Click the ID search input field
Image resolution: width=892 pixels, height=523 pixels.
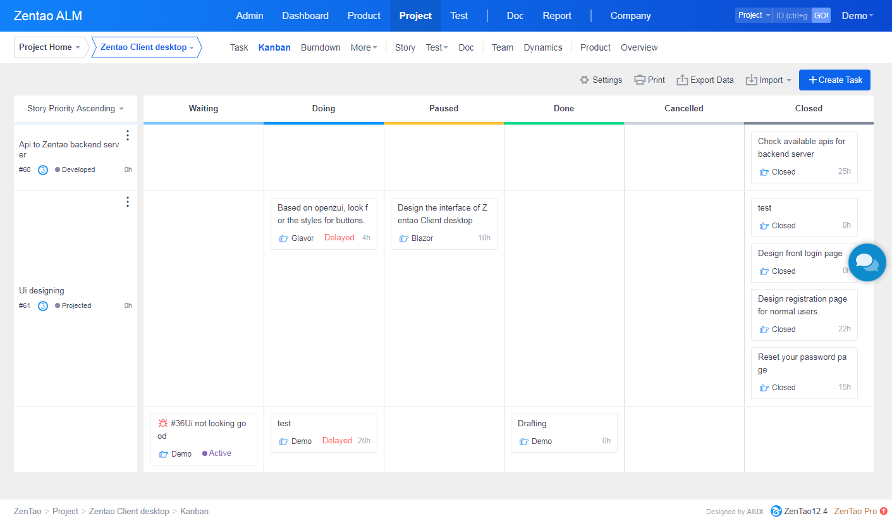point(791,16)
